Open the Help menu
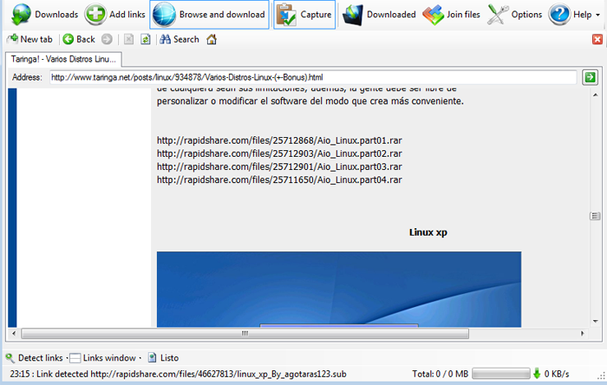 (x=574, y=15)
